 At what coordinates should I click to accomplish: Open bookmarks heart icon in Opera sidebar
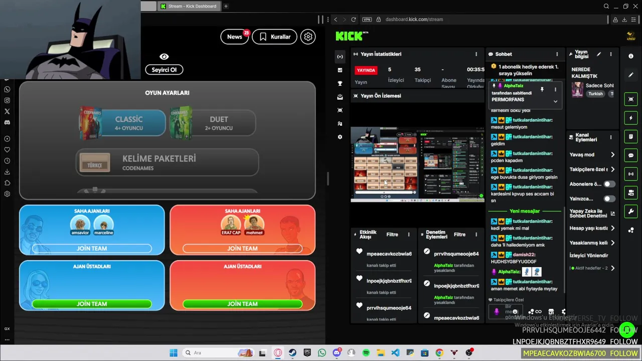pos(7,150)
